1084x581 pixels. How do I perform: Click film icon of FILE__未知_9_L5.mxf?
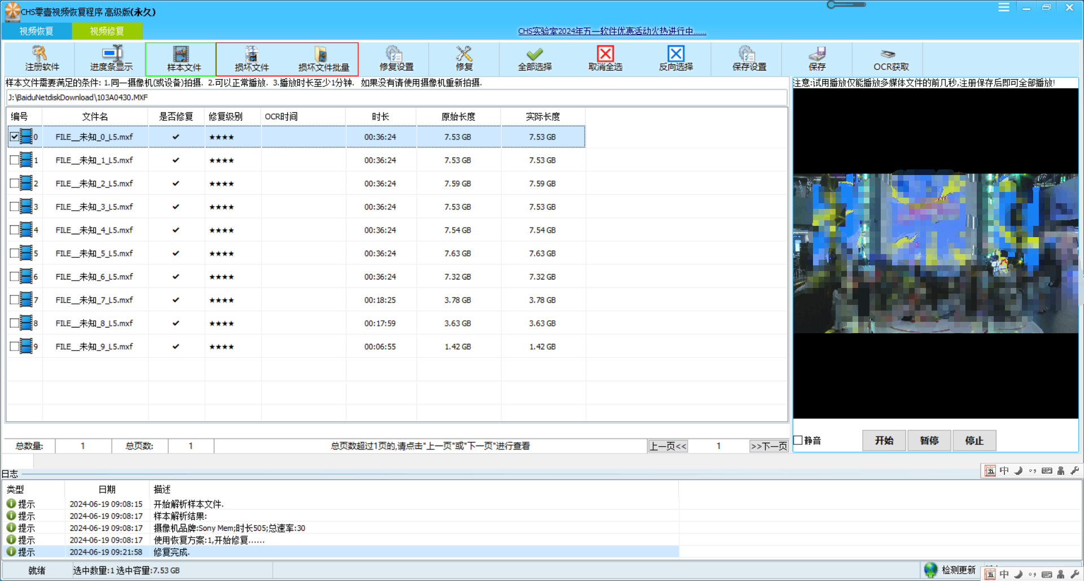click(25, 346)
